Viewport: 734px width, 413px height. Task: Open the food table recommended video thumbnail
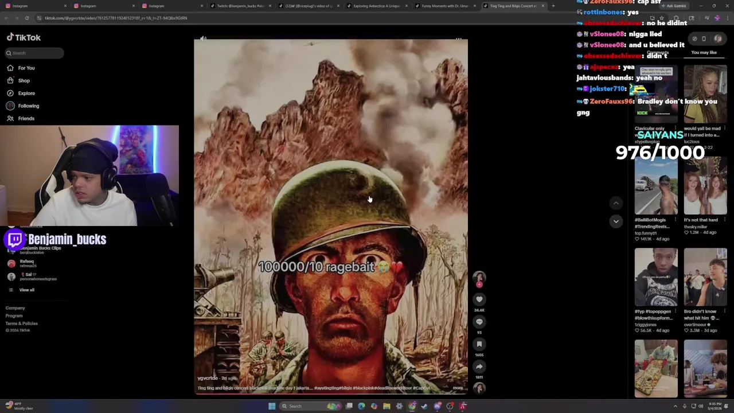[656, 368]
